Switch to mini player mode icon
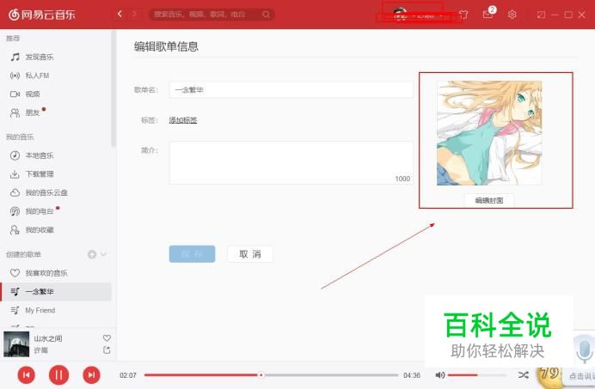The image size is (595, 389). pos(541,15)
